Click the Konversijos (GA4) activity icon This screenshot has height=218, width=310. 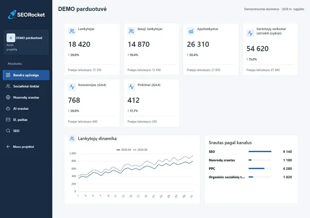pos(72,87)
